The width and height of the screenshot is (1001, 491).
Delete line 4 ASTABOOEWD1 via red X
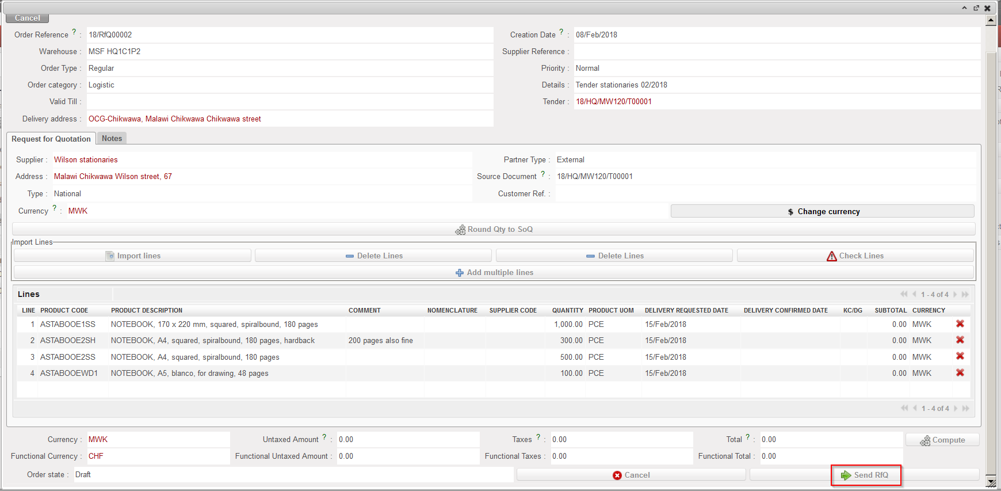pyautogui.click(x=960, y=373)
